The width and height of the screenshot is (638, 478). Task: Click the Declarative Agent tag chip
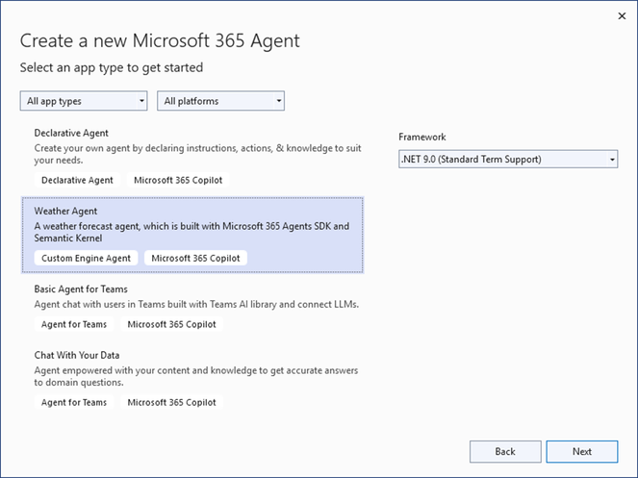click(x=77, y=180)
